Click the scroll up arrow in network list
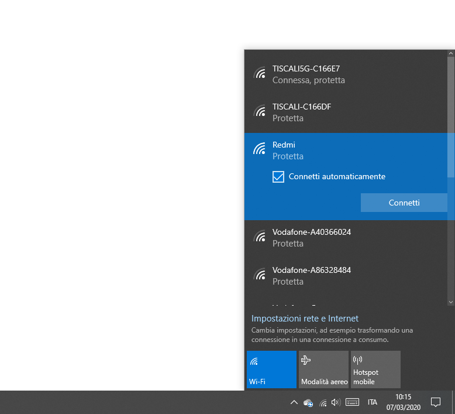Screen dimensions: 455x414 tap(450, 54)
